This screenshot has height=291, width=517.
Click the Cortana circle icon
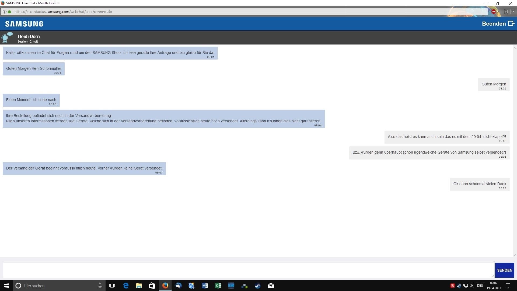(x=18, y=286)
